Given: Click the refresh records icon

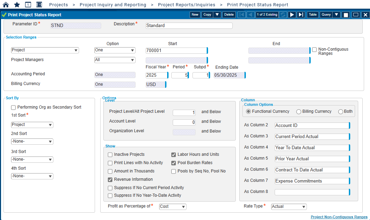Looking at the screenshot, I should [x=283, y=15].
